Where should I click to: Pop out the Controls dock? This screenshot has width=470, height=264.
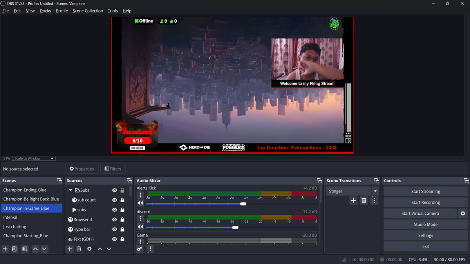(466, 181)
